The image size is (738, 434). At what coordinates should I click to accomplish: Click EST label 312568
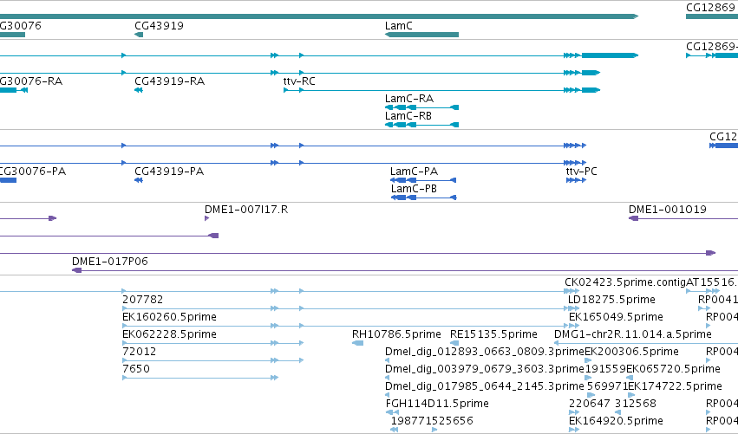tap(636, 404)
